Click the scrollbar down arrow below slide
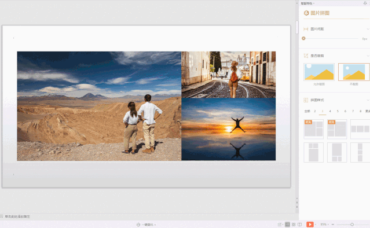370x228 pixels. tap(297, 198)
